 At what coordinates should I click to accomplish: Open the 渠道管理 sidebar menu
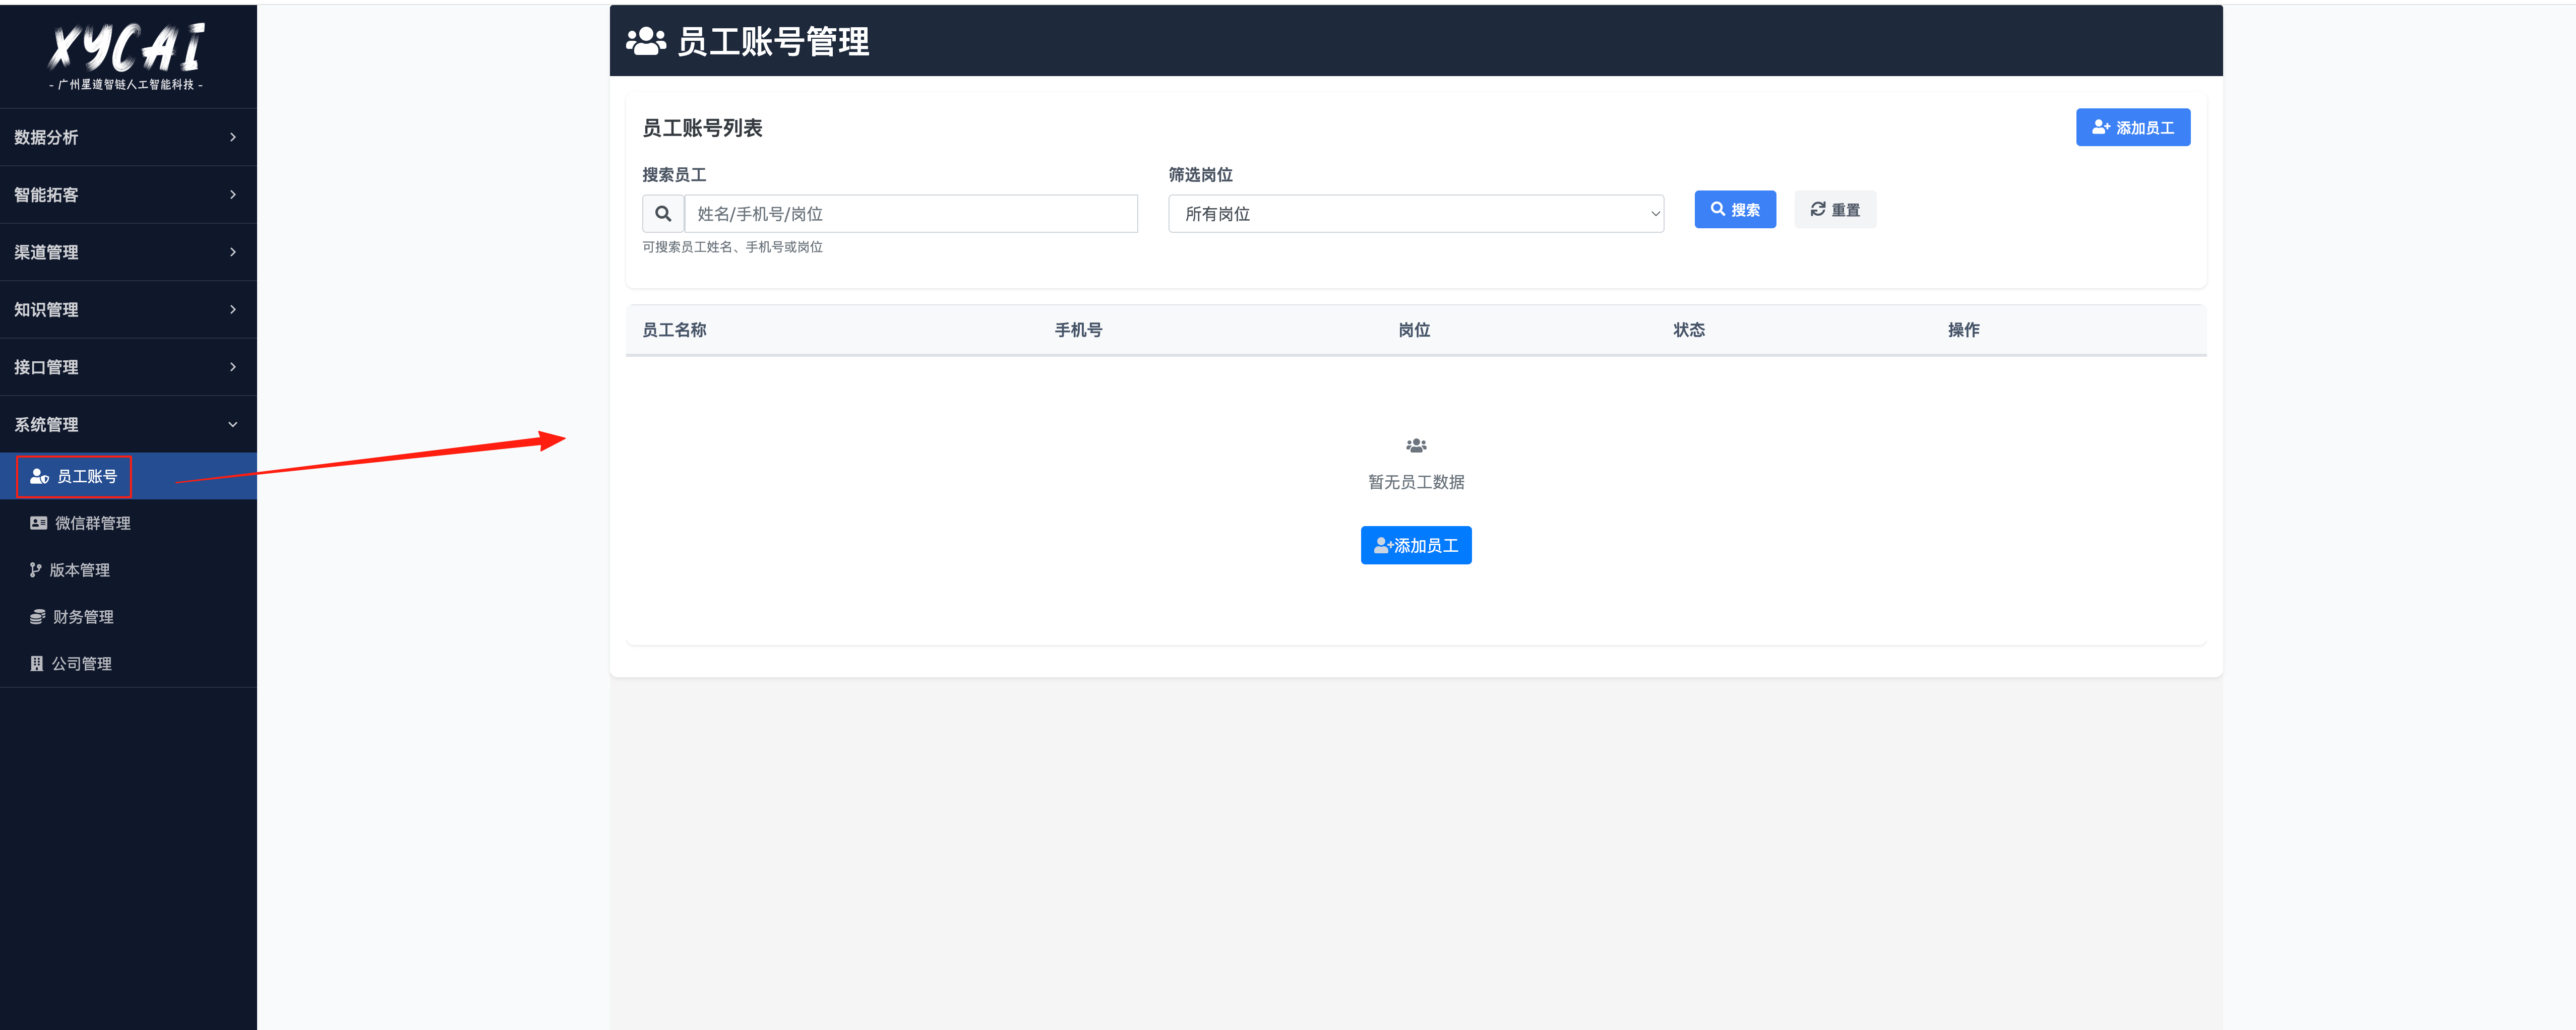pyautogui.click(x=128, y=252)
